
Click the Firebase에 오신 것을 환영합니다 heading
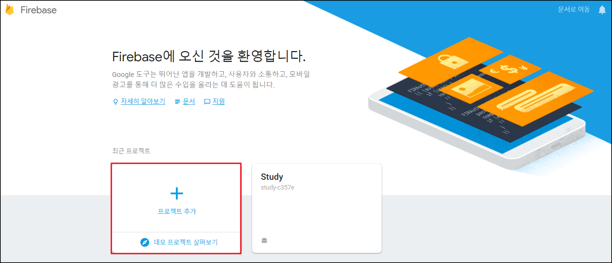pyautogui.click(x=209, y=56)
